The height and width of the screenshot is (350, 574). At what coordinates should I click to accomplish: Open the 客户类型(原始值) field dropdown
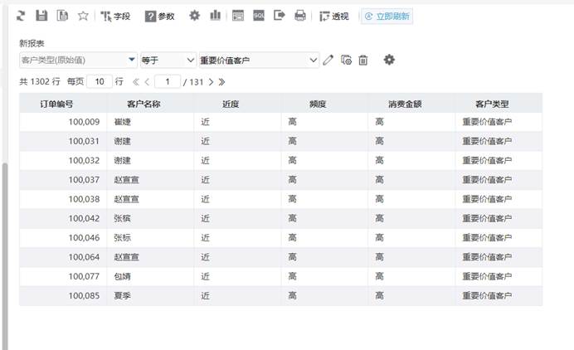[x=78, y=60]
